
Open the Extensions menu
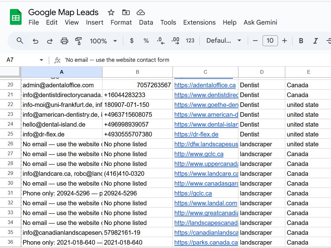tap(199, 22)
